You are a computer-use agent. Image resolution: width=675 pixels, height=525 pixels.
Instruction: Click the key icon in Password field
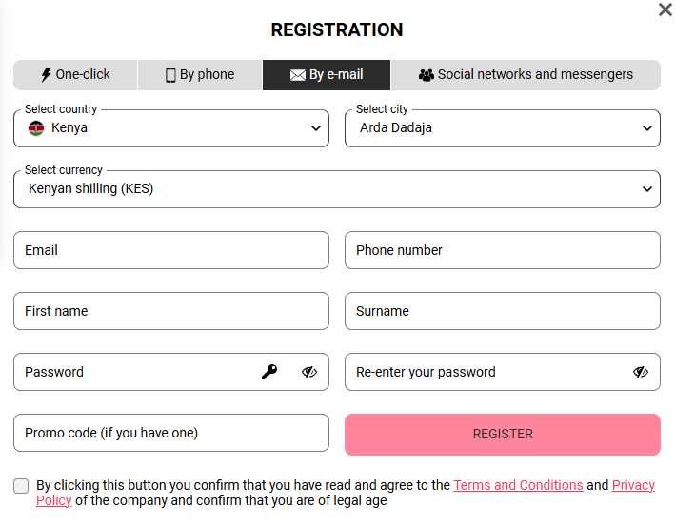coord(269,372)
